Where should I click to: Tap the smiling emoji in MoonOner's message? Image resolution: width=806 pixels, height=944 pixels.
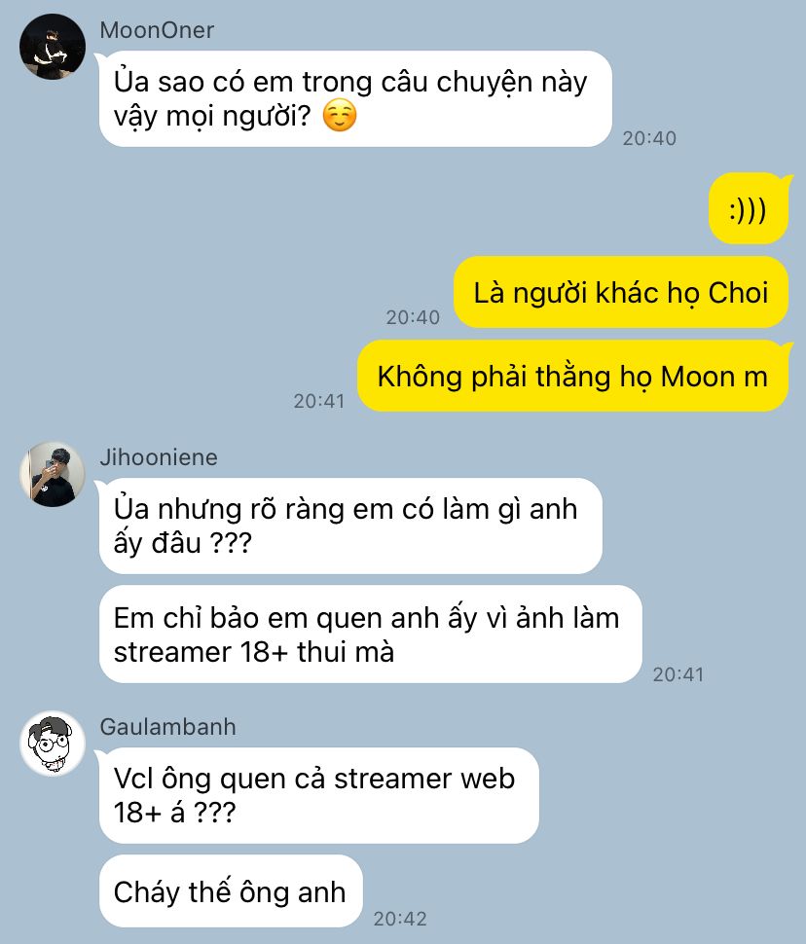coord(340,116)
